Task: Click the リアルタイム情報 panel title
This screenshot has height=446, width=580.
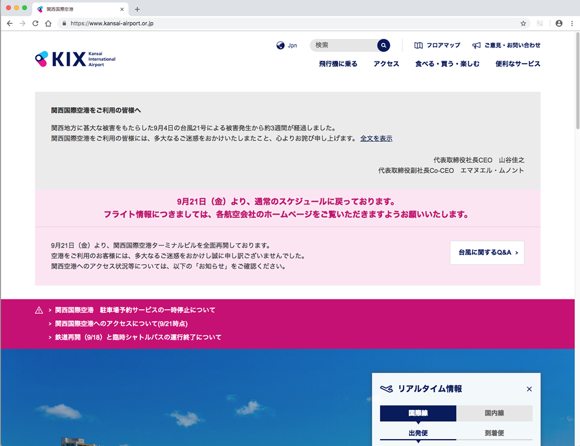Action: click(x=430, y=389)
